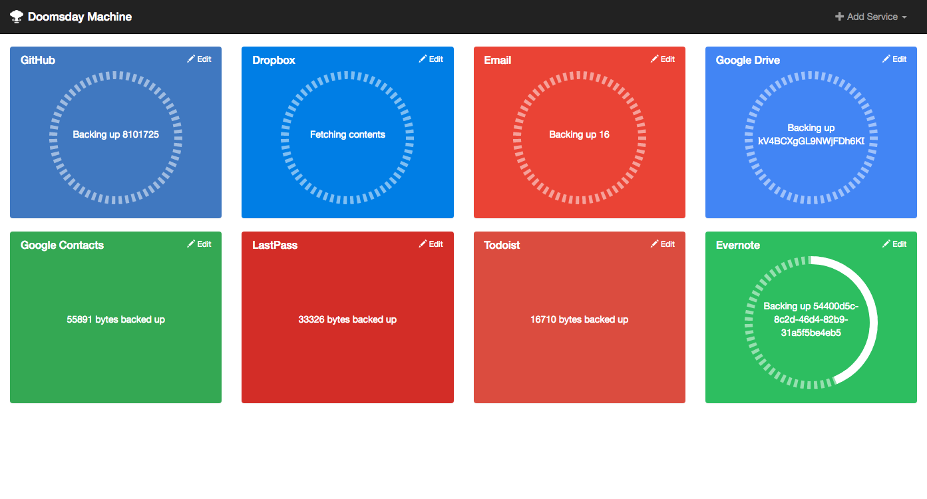Select the Email card title

(x=498, y=60)
